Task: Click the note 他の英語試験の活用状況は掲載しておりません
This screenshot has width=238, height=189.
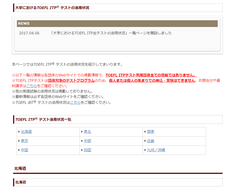Action: click(x=52, y=91)
